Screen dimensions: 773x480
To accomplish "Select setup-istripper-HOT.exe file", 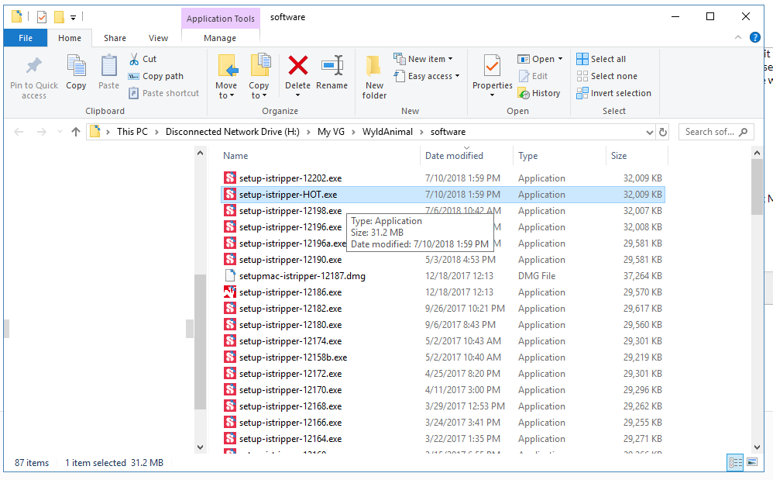I will tap(443, 195).
